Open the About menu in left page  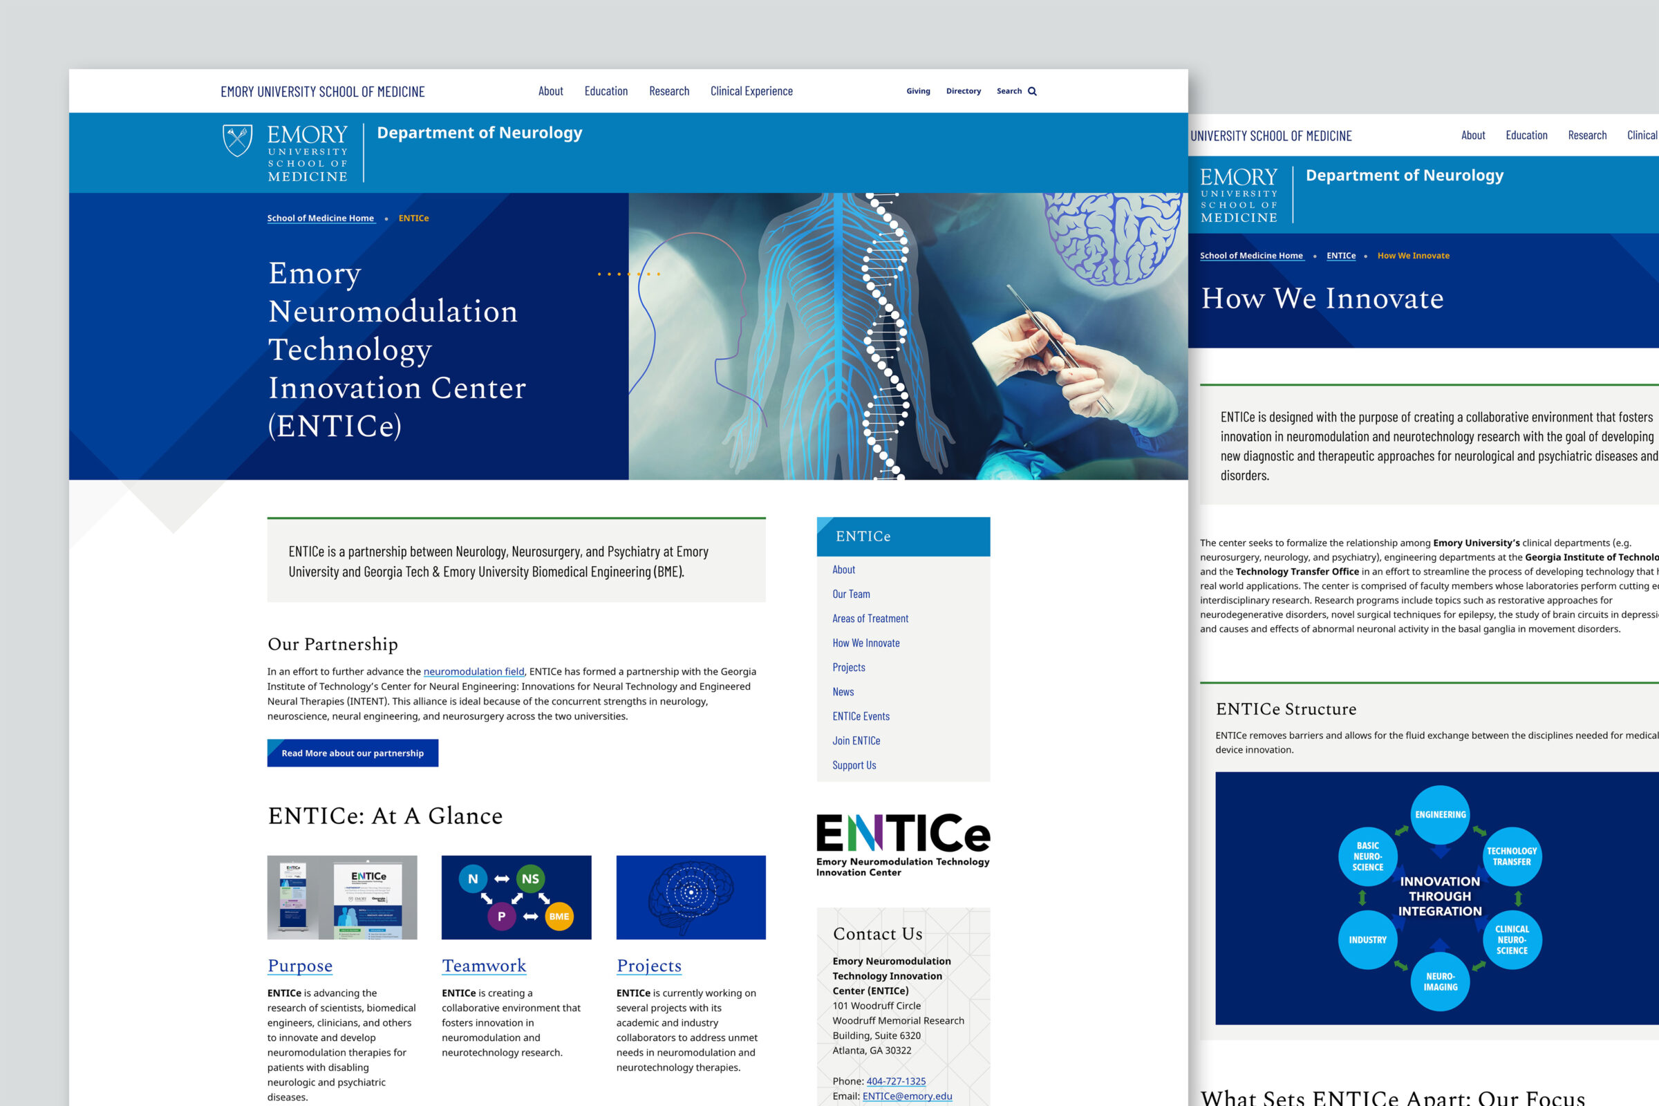550,91
